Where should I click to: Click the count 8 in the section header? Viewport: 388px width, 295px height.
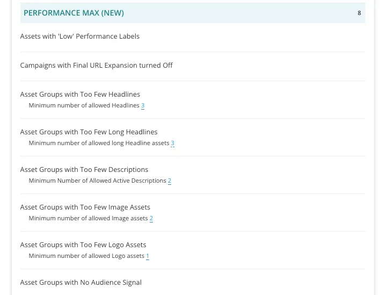pos(359,13)
